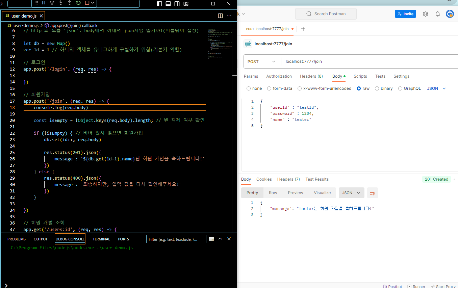Click the code minimap in VS Code
458x288 pixels.
click(220, 44)
